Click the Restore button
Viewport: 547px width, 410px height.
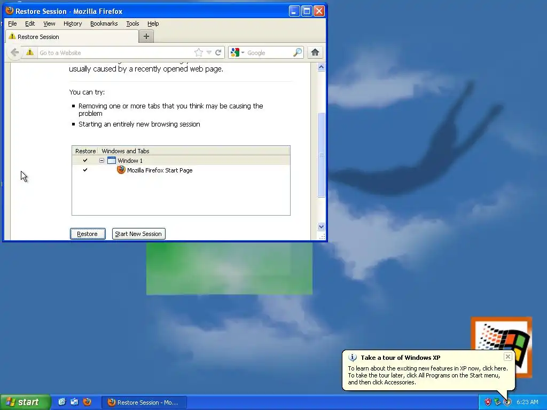click(88, 234)
